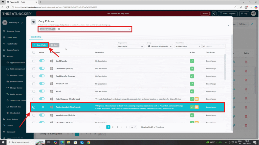
Task: Click the orange ringfence icon on the RoboCopy.exe row
Action: [x=196, y=99]
